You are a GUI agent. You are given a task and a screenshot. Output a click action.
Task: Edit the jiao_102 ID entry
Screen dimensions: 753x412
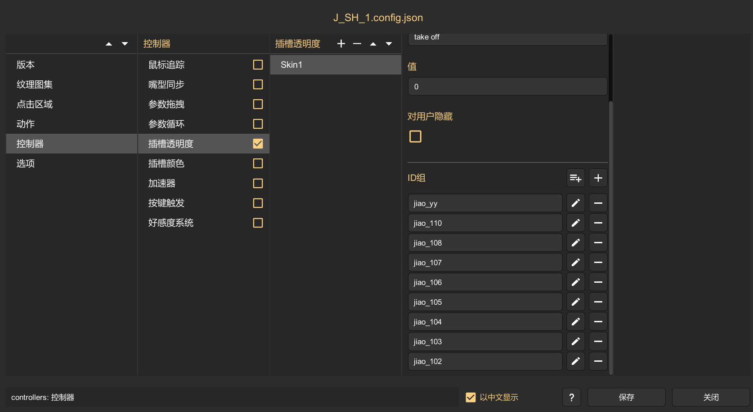tap(576, 361)
